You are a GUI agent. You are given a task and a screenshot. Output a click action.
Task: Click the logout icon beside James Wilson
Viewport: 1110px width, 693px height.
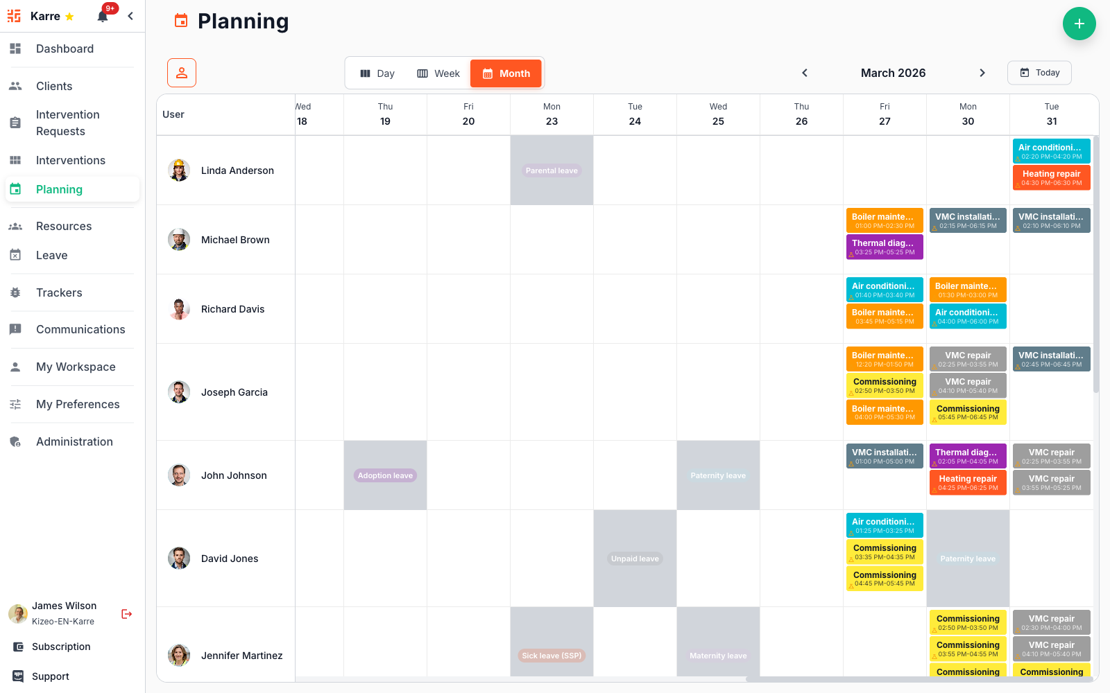tap(126, 614)
